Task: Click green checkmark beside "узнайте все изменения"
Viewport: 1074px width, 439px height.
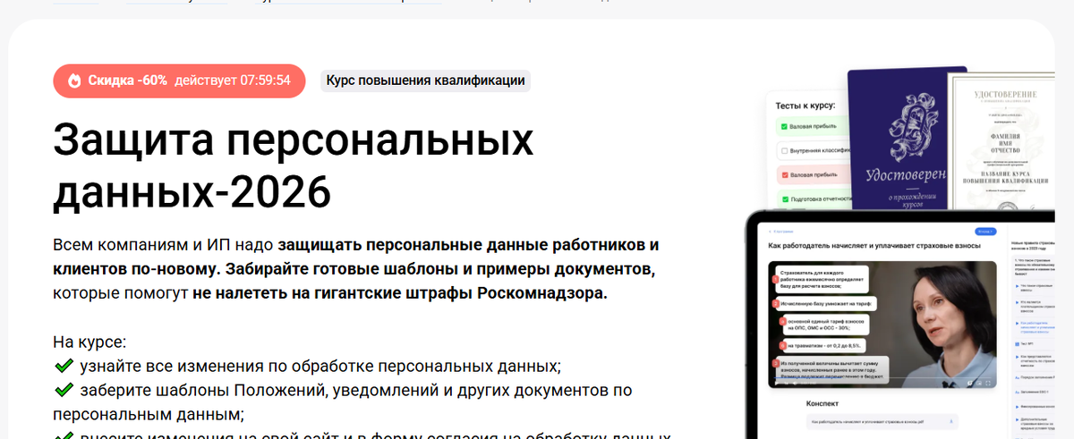Action: (63, 366)
